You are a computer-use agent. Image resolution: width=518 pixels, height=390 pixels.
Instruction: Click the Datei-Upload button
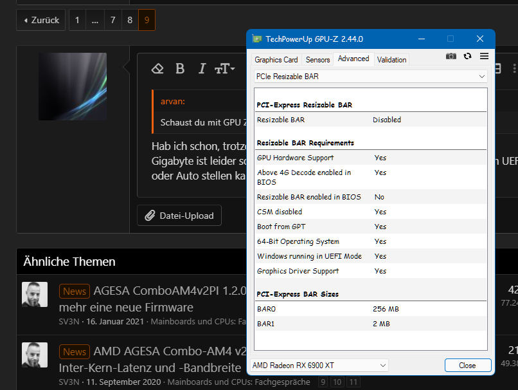[179, 216]
